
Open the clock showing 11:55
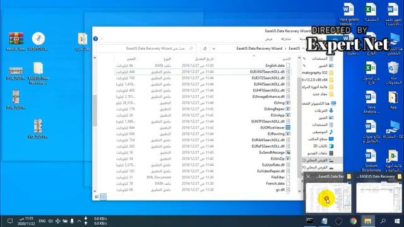[x=26, y=221]
